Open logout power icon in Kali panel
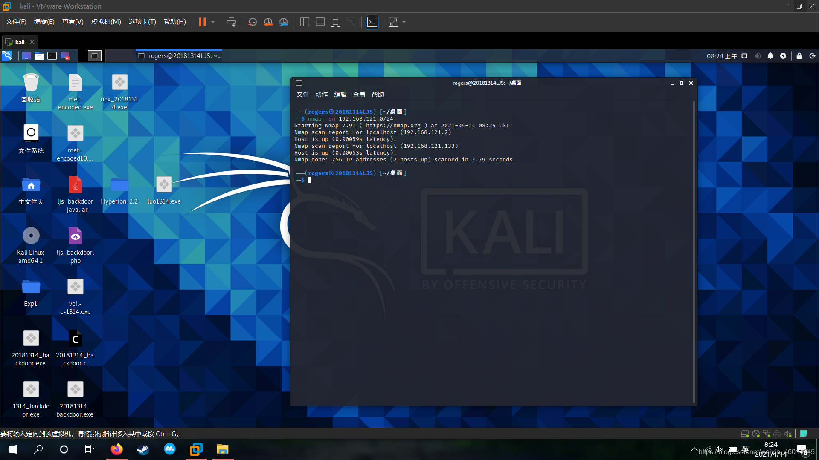This screenshot has width=819, height=460. [x=812, y=56]
